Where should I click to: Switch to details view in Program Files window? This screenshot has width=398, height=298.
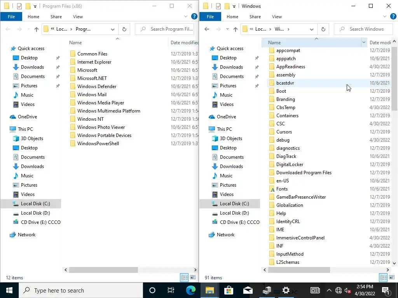coord(185,277)
